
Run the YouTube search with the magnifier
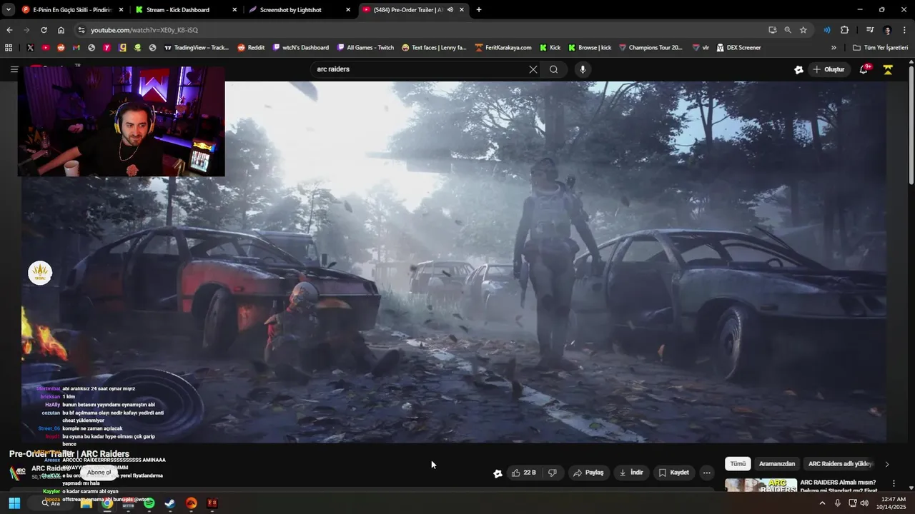tap(554, 69)
